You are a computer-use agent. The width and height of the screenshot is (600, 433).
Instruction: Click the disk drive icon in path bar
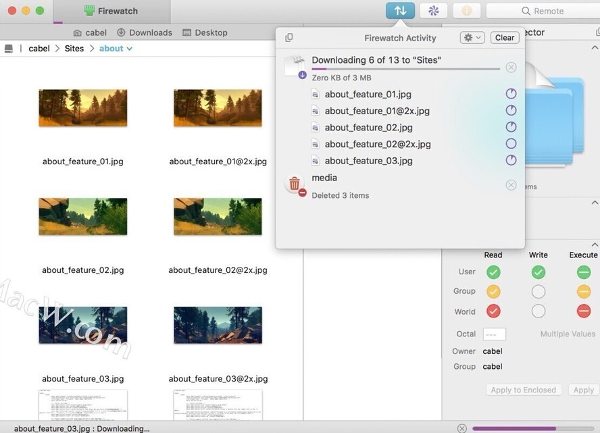[x=8, y=49]
